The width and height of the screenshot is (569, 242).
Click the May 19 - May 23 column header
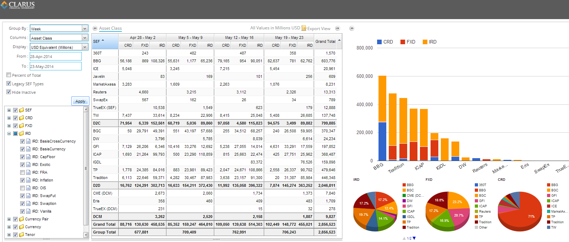coord(289,38)
